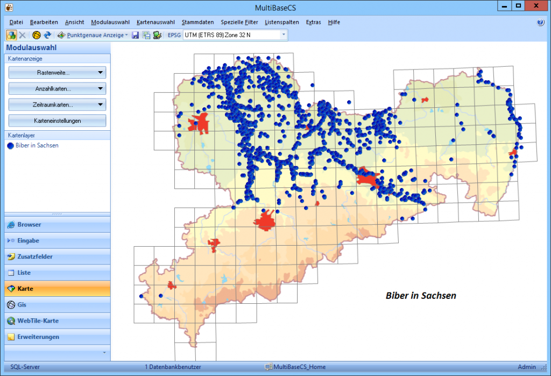The width and height of the screenshot is (551, 376).
Task: Open the Bearbeiten menu
Action: [x=44, y=22]
